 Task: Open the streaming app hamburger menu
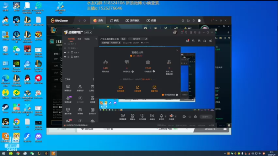199,33
